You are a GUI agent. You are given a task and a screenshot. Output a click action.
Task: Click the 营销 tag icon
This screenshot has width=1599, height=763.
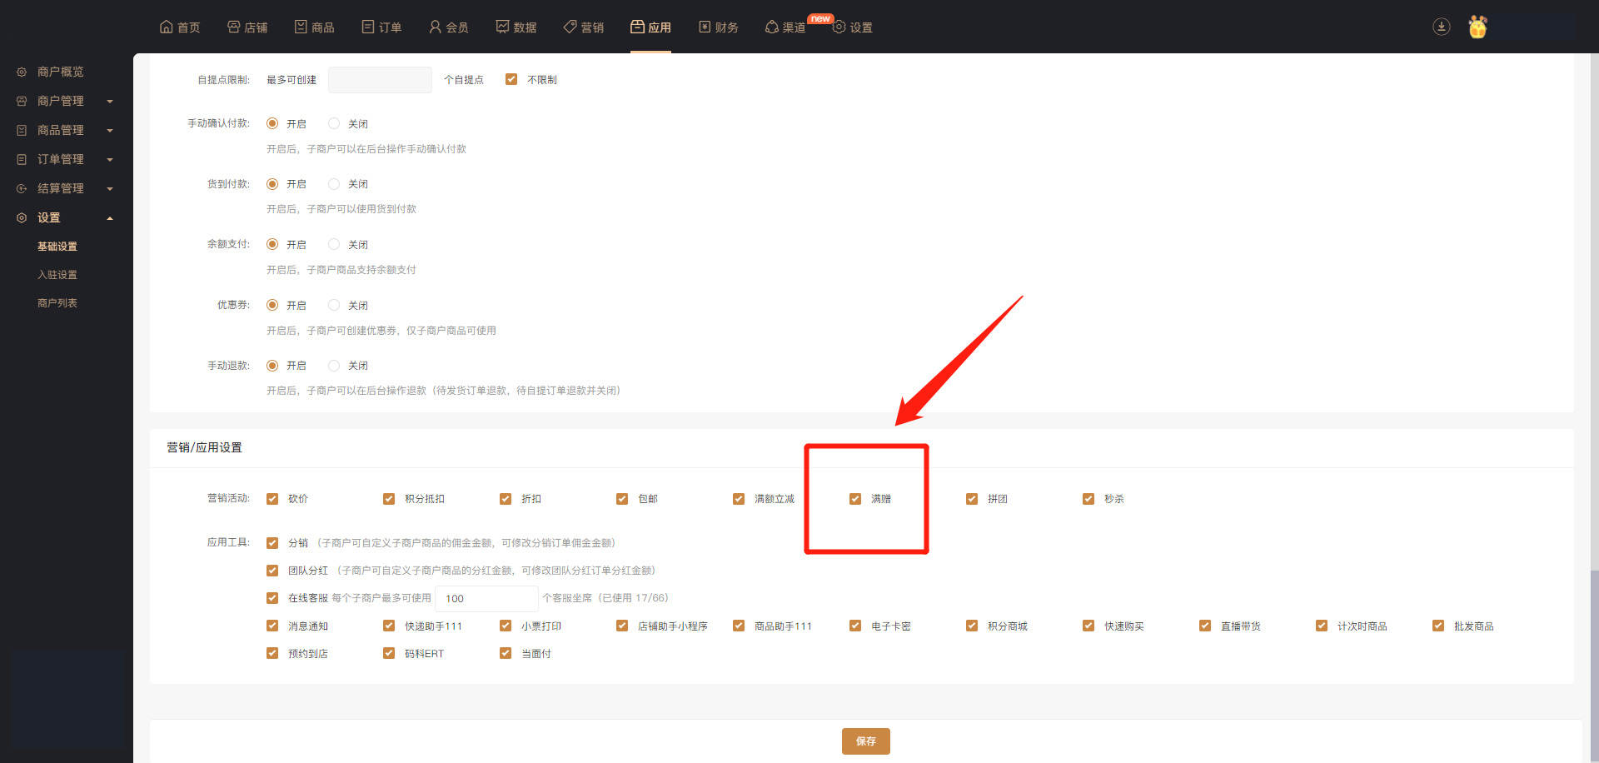(570, 27)
